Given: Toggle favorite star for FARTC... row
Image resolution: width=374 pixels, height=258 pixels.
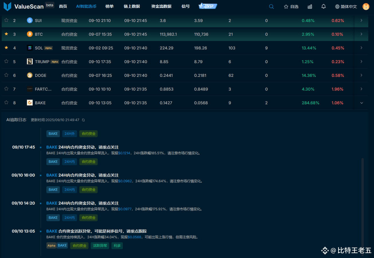Looking at the screenshot, I should pyautogui.click(x=6, y=89).
